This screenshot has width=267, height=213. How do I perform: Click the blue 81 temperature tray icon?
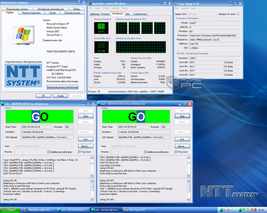coord(228,210)
